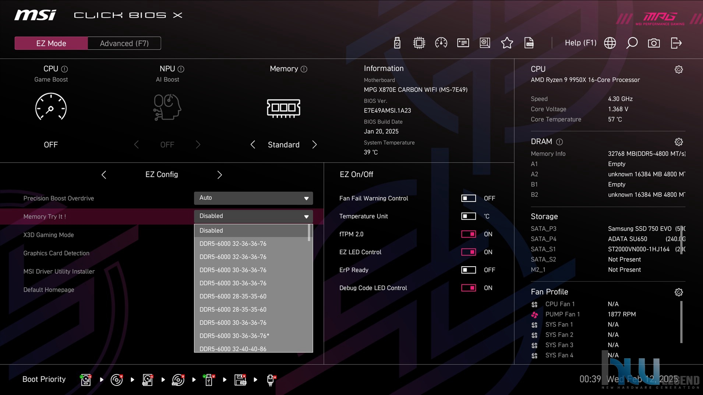Screen dimensions: 703x395
Task: Open DRAM panel settings gear
Action: 679,142
